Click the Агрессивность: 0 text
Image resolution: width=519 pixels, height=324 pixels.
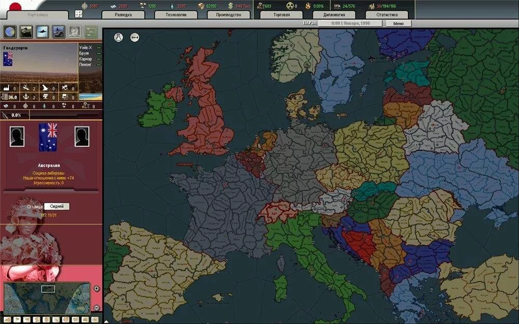(48, 183)
